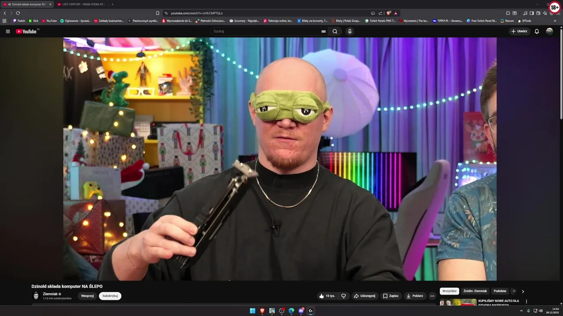The height and width of the screenshot is (316, 563).
Task: Click the Udostępnij share button
Action: pyautogui.click(x=365, y=296)
